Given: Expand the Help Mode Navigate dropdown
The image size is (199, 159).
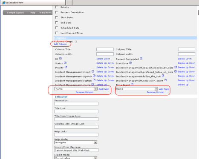Looking at the screenshot, I should coord(76,142).
